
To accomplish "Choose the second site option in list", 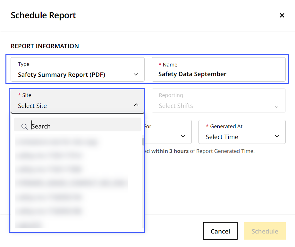I will 50,155.
